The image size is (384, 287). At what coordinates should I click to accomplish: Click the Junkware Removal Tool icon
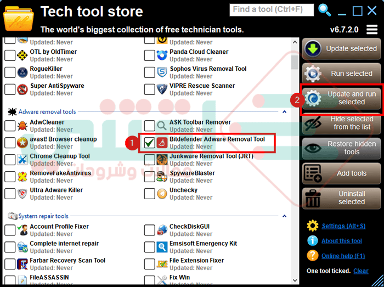tap(162, 160)
